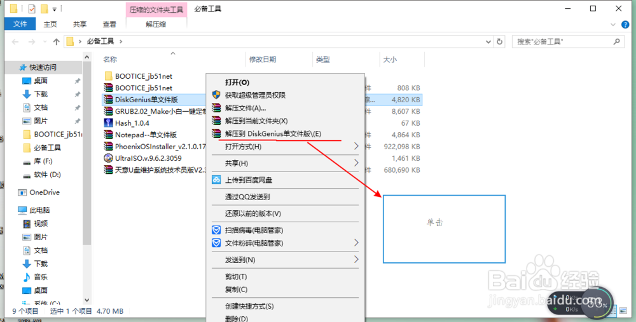Choose 通过QQ发送到 in context menu
The image size is (636, 322).
click(x=285, y=197)
